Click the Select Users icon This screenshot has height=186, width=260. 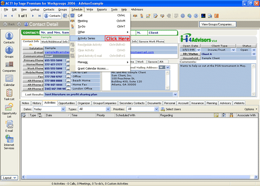162,109
